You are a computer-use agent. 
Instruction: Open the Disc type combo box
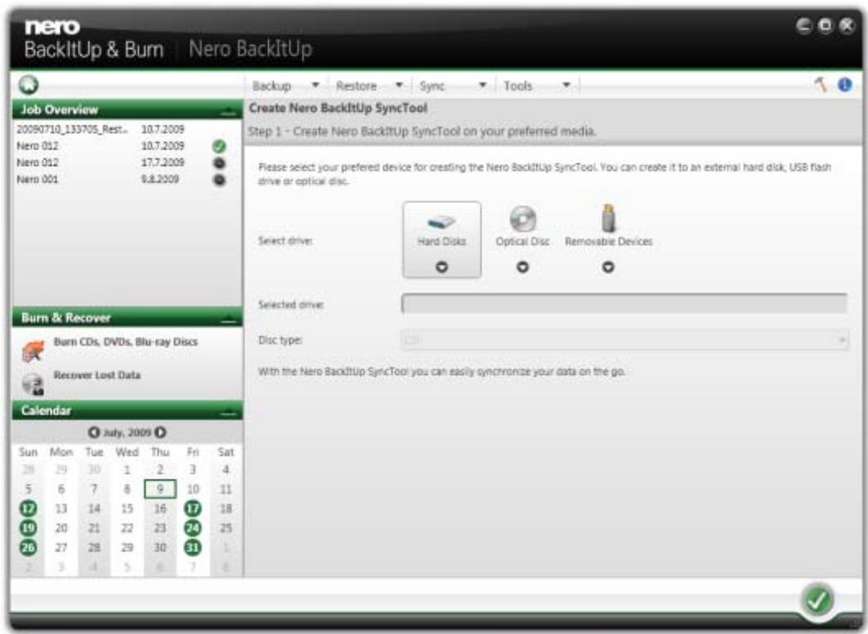coord(624,339)
